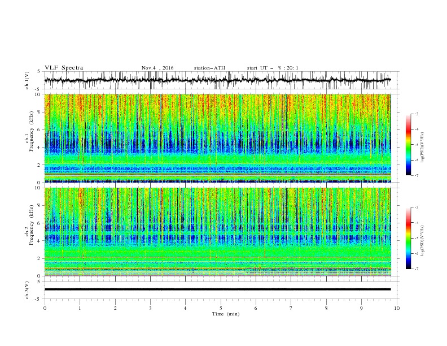The image size is (447, 346).
Task: Select the ch.1 "Frequency (kHz)" axis label
Action: click(31, 131)
